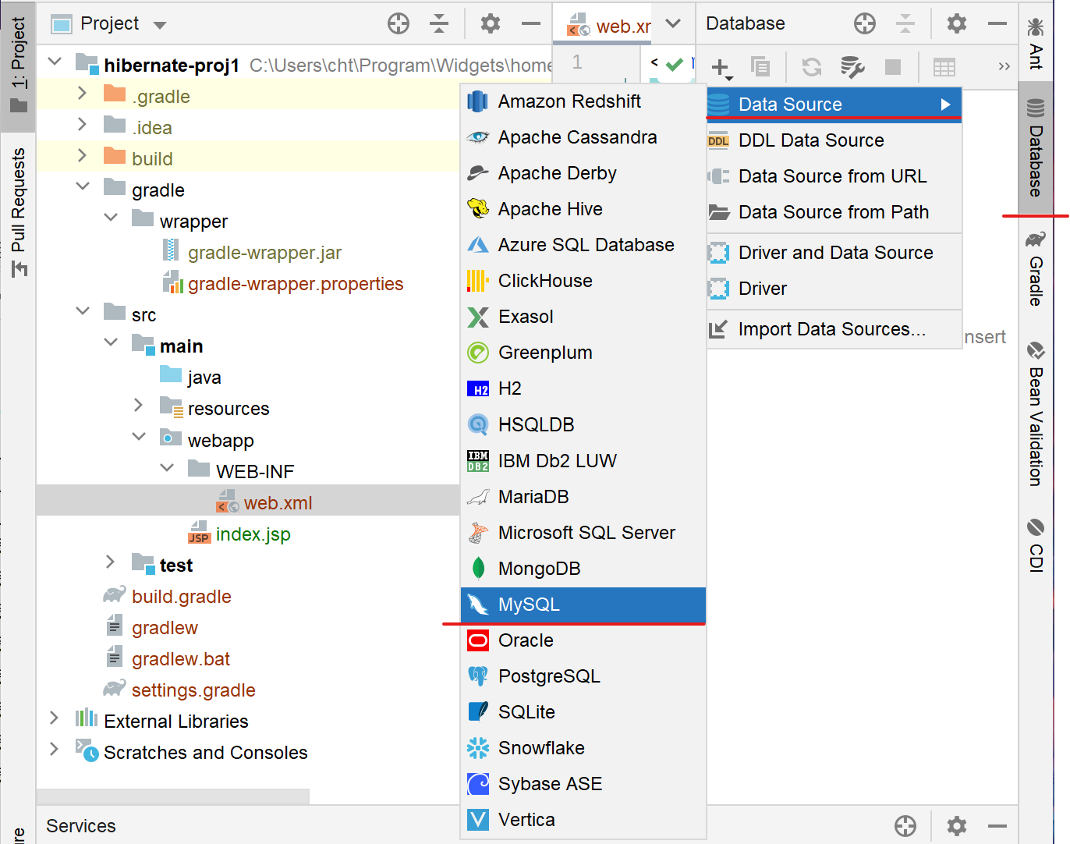The image size is (1070, 844).
Task: Choose Data Source from URL
Action: tap(834, 176)
